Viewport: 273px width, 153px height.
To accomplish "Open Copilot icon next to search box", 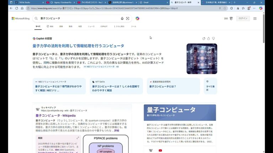I will click(x=137, y=18).
